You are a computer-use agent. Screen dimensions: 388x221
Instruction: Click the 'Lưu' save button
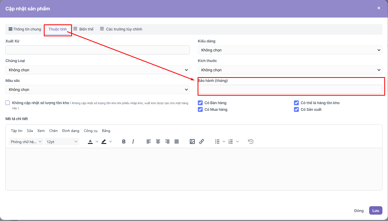click(376, 211)
